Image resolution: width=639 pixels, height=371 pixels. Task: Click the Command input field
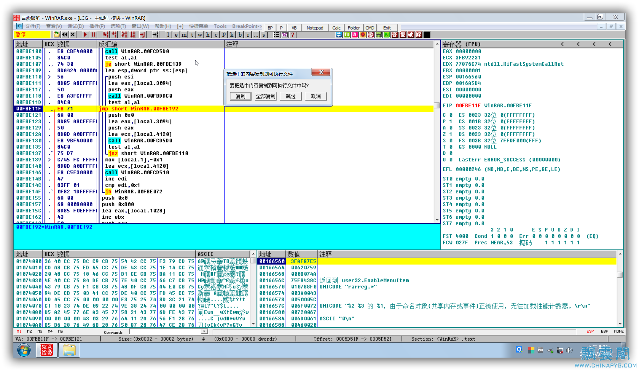tap(165, 332)
